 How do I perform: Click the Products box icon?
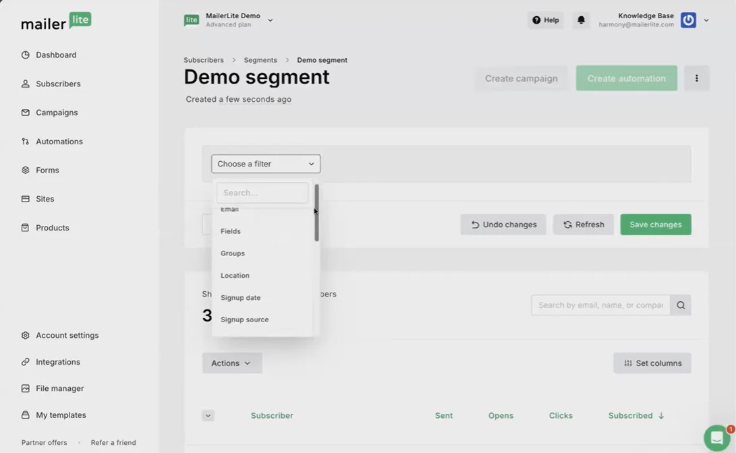[x=26, y=227]
